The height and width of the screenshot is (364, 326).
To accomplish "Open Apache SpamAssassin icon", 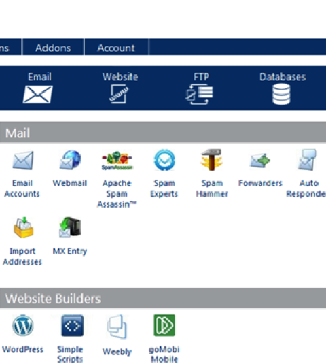I will [x=117, y=161].
